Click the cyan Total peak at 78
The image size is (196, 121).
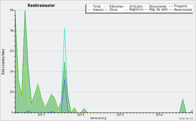[64, 28]
